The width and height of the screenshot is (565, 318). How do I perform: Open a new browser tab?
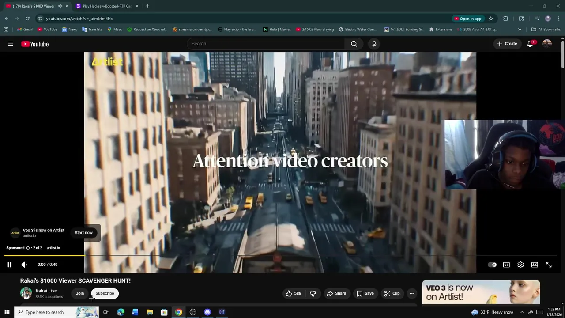coord(147,6)
